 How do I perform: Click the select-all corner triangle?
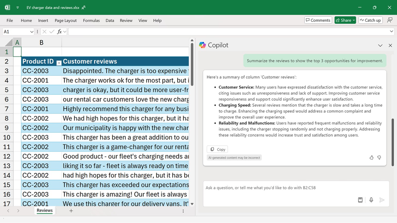tap(9, 42)
